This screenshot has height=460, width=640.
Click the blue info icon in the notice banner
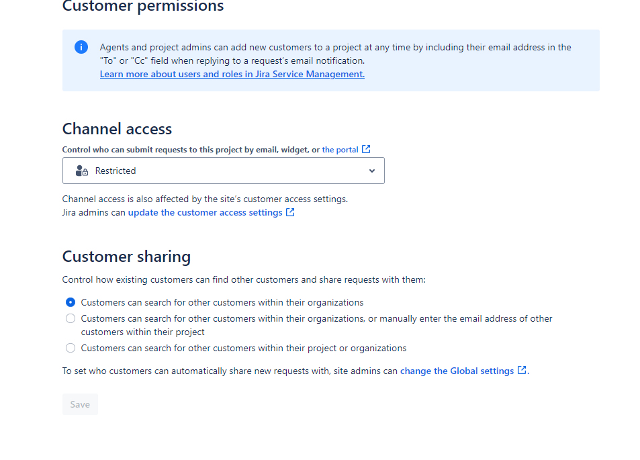coord(81,47)
